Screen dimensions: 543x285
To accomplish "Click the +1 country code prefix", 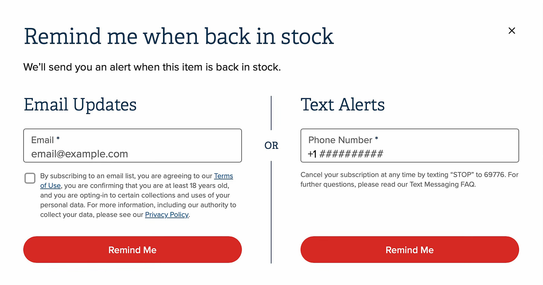I will tap(312, 154).
